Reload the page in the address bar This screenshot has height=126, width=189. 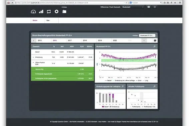click(x=126, y=3)
